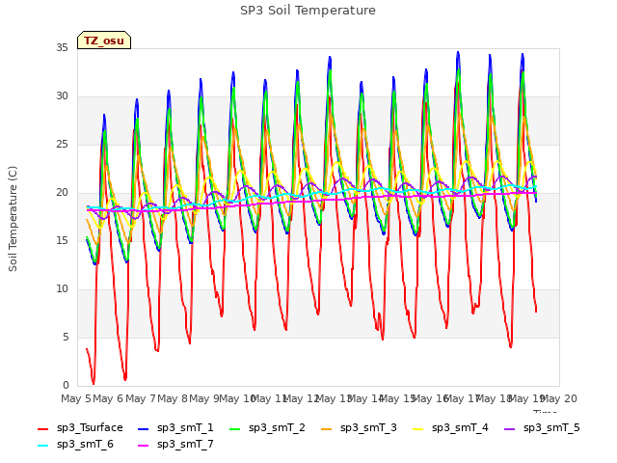The image size is (617, 463).
Task: Click the cyan sp3_smT_6 legend swatch
Action: [x=42, y=446]
